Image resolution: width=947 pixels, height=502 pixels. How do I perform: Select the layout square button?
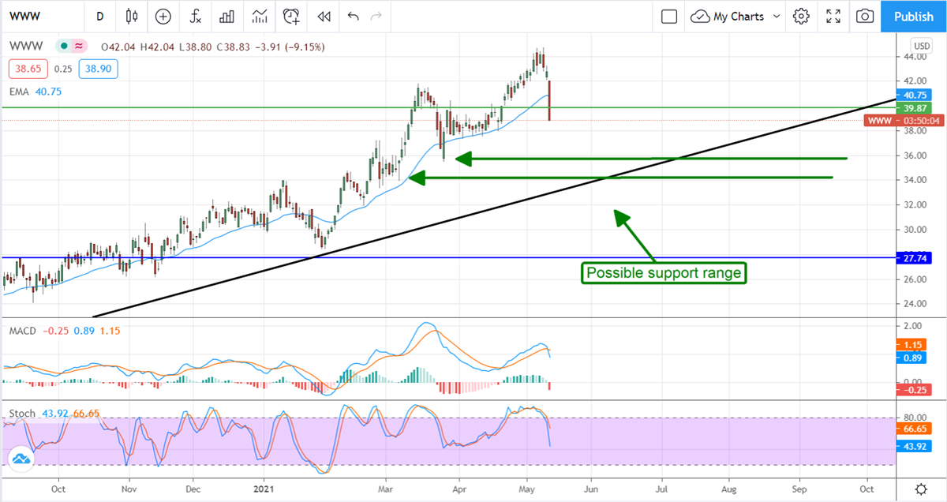669,16
